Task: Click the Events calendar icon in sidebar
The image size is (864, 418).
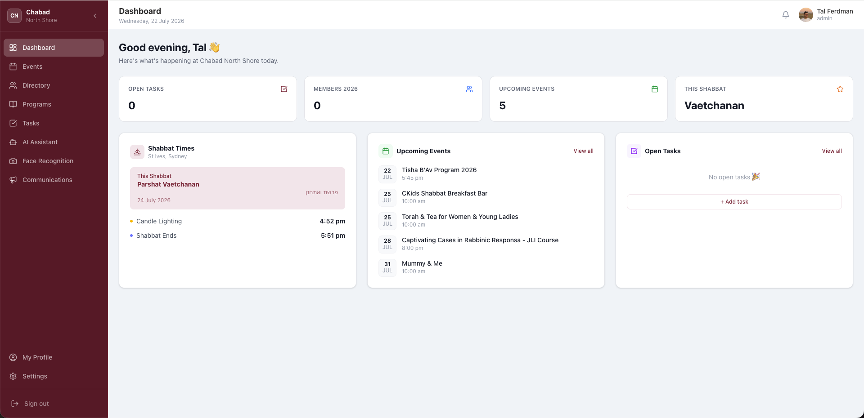Action: (x=13, y=67)
